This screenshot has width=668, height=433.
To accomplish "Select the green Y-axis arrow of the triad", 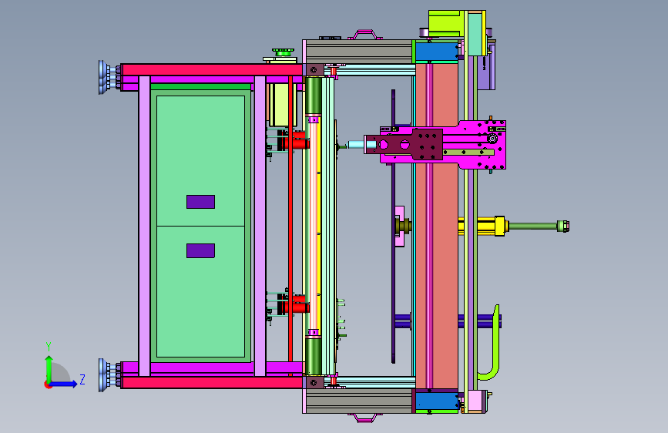I will [49, 368].
